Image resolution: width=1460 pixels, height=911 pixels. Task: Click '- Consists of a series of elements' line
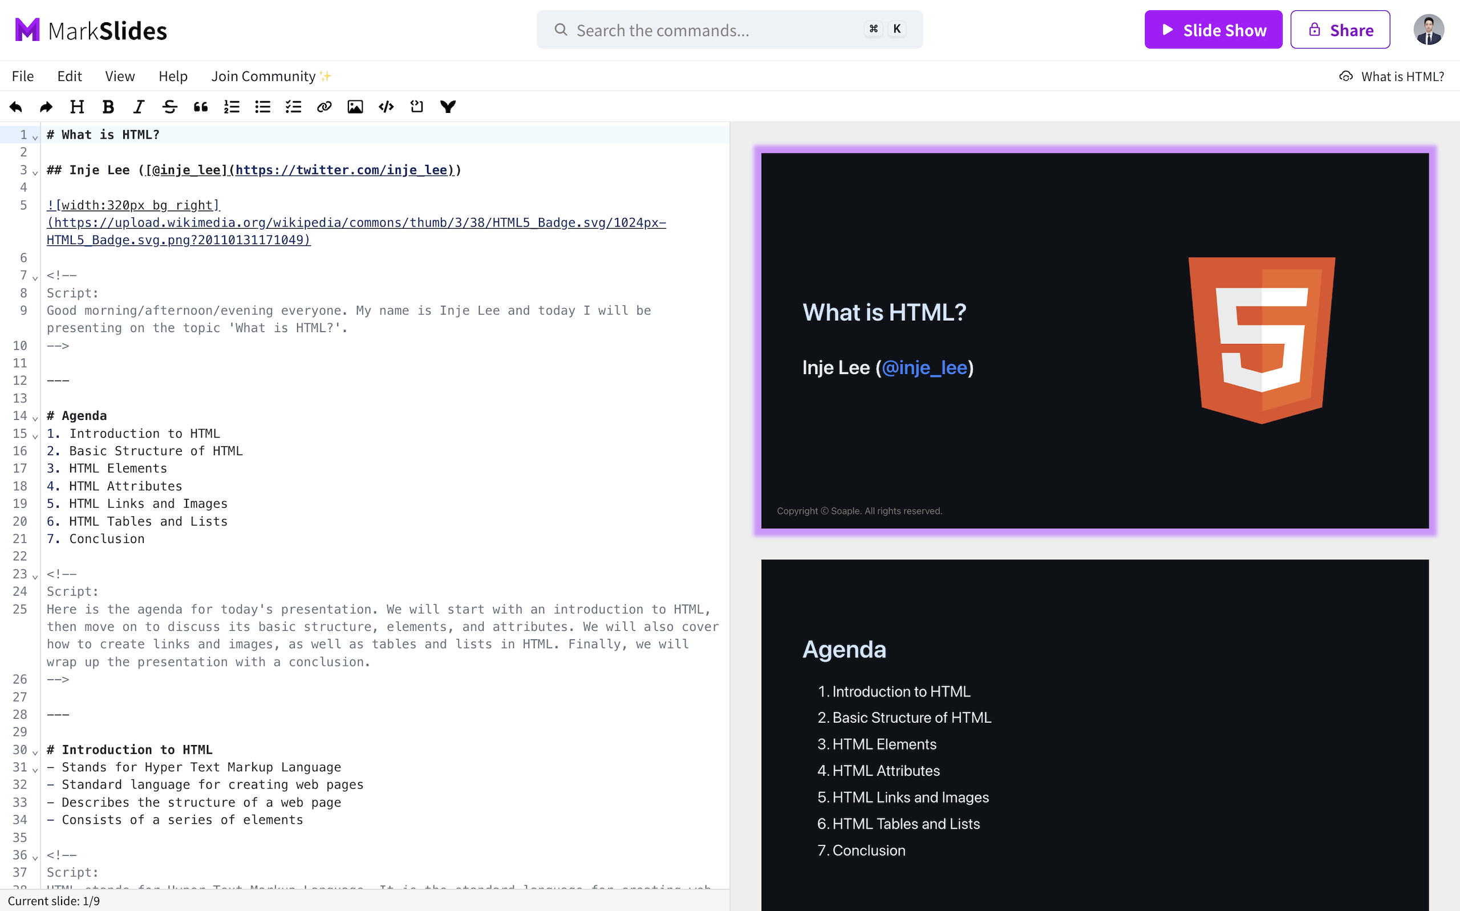[x=175, y=820]
